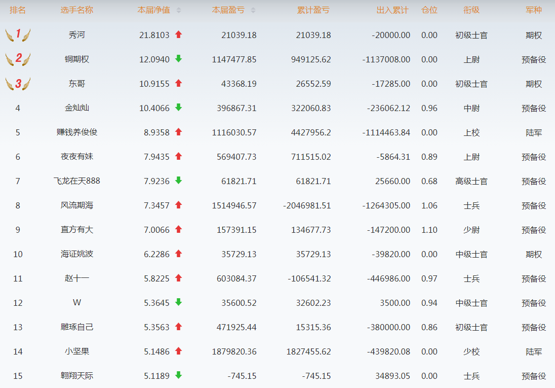Open player 铜期权

[x=77, y=59]
